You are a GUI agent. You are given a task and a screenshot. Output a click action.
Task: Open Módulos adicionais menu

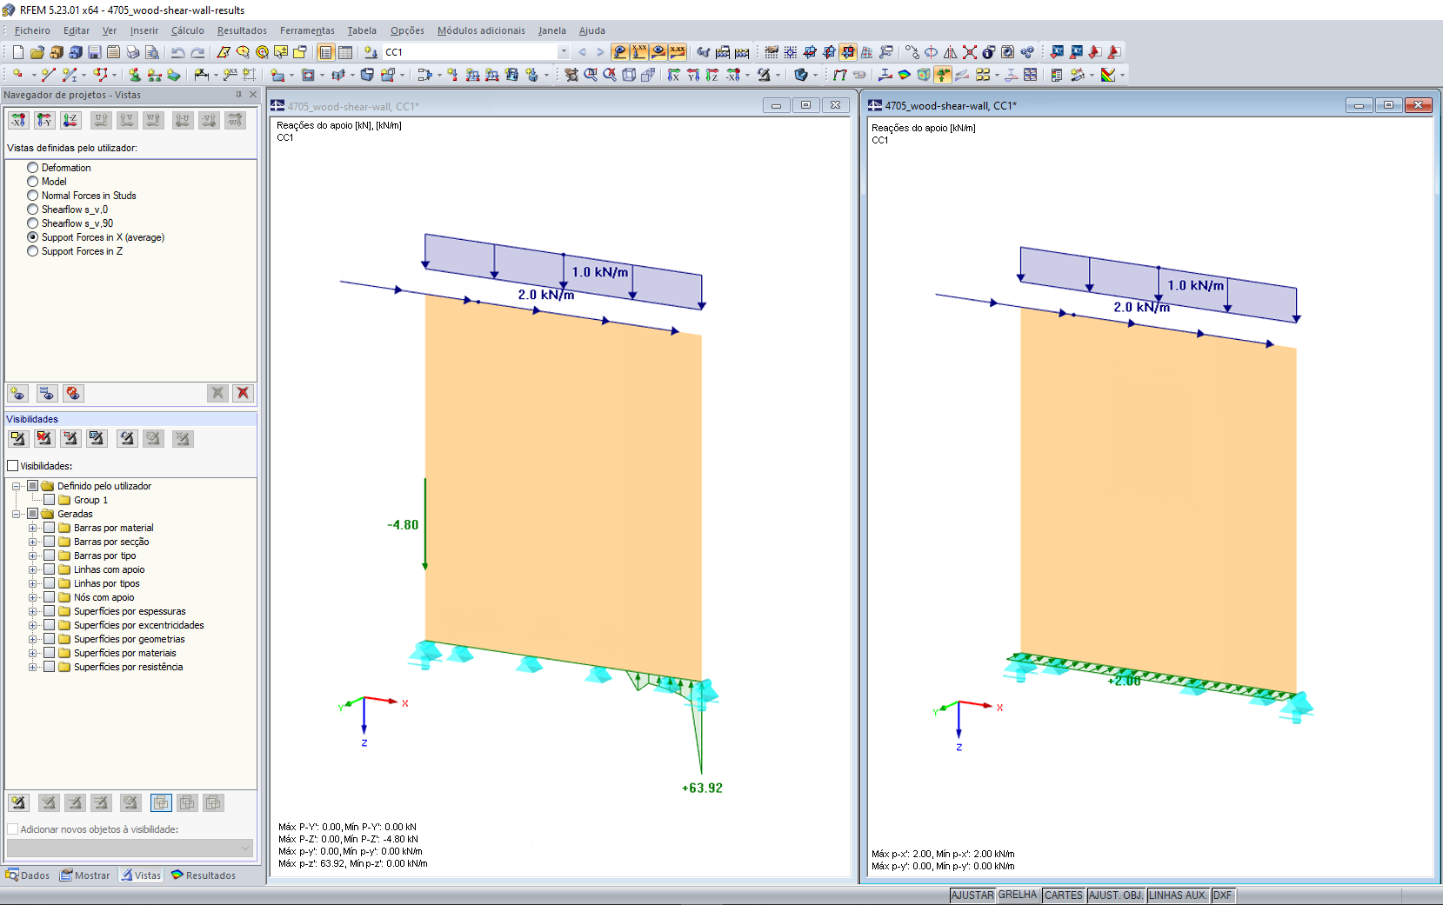coord(481,30)
